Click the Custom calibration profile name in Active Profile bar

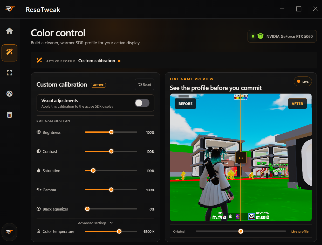[x=97, y=61]
